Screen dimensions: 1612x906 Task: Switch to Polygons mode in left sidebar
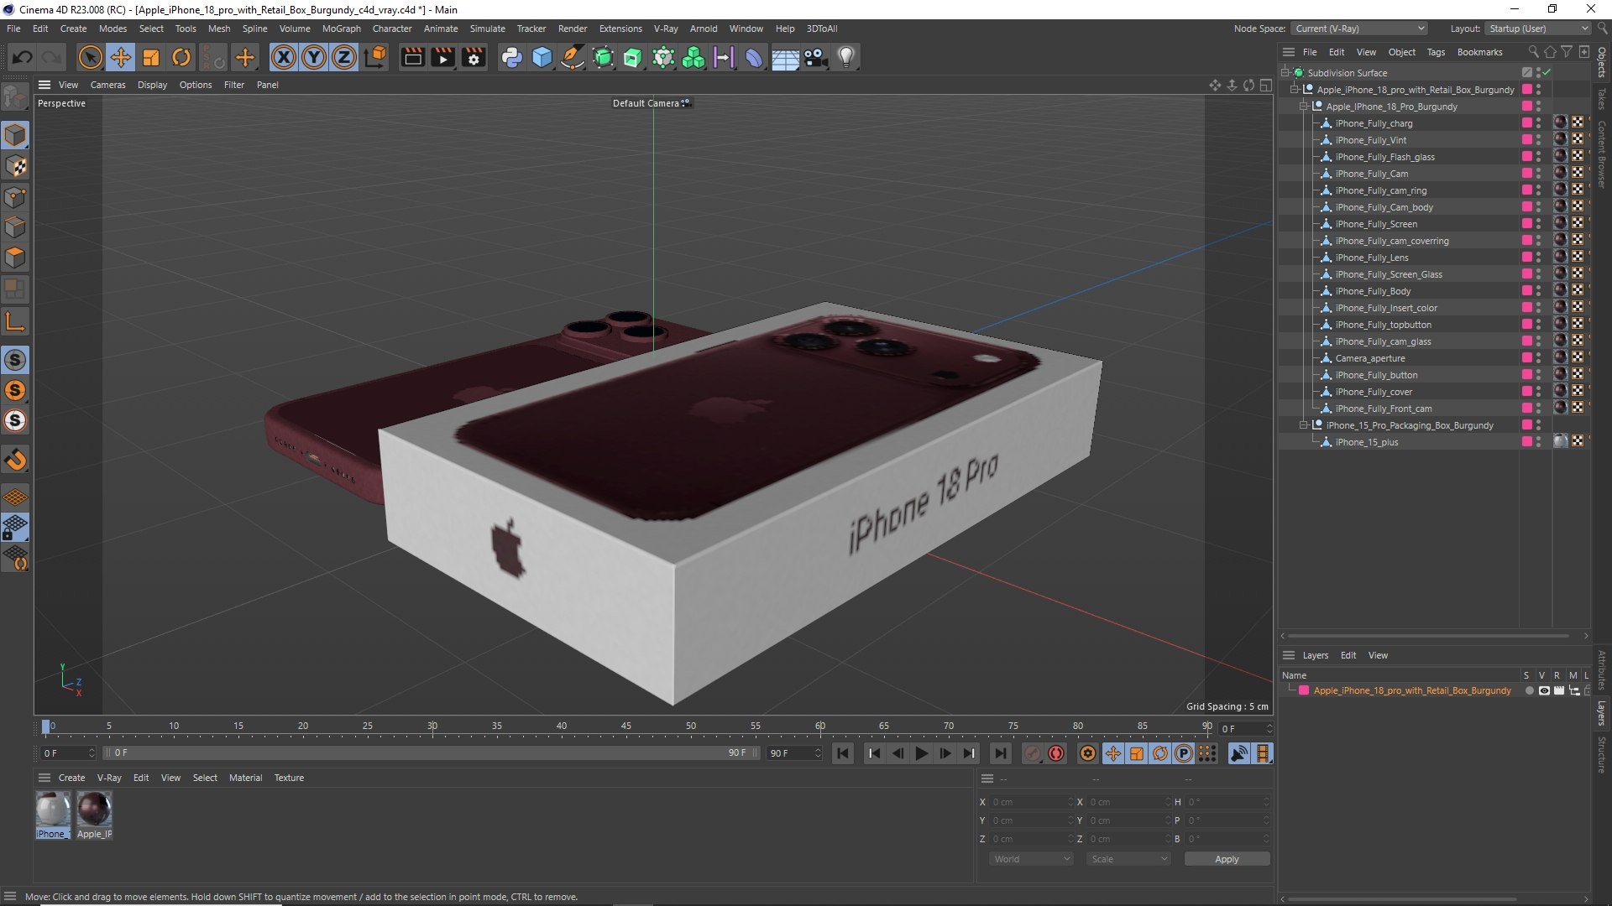[x=15, y=258]
